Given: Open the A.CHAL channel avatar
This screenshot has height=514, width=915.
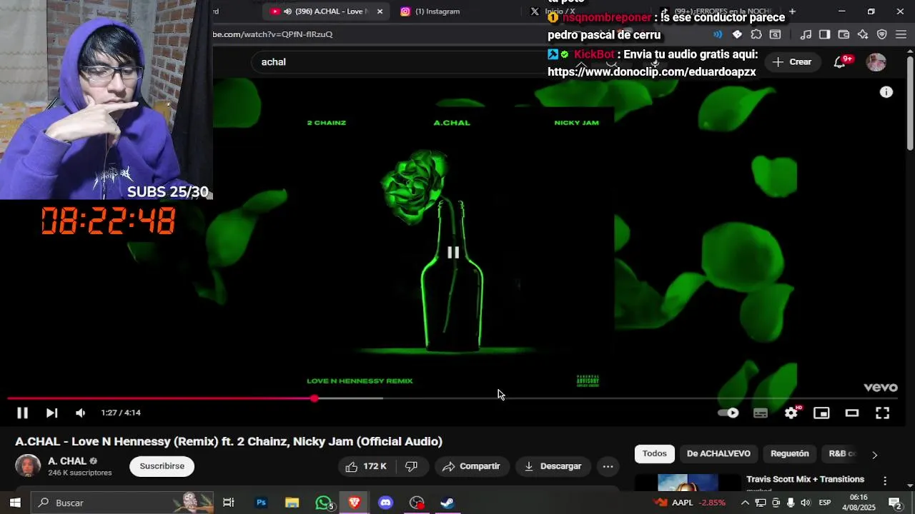Looking at the screenshot, I should 28,465.
